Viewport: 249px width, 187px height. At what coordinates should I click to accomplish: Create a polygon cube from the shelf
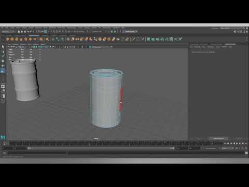(x=12, y=39)
